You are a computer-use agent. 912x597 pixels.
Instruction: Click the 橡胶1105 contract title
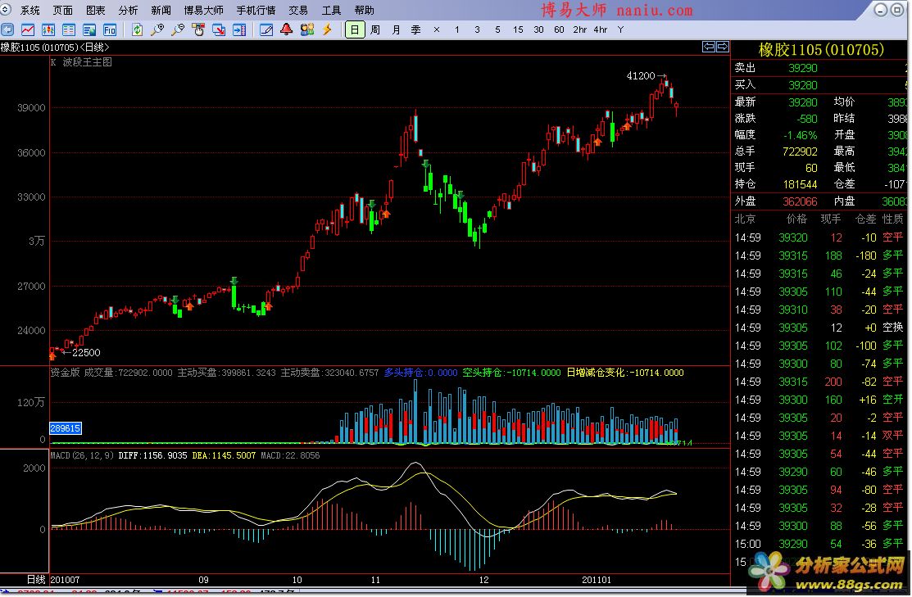tap(821, 49)
